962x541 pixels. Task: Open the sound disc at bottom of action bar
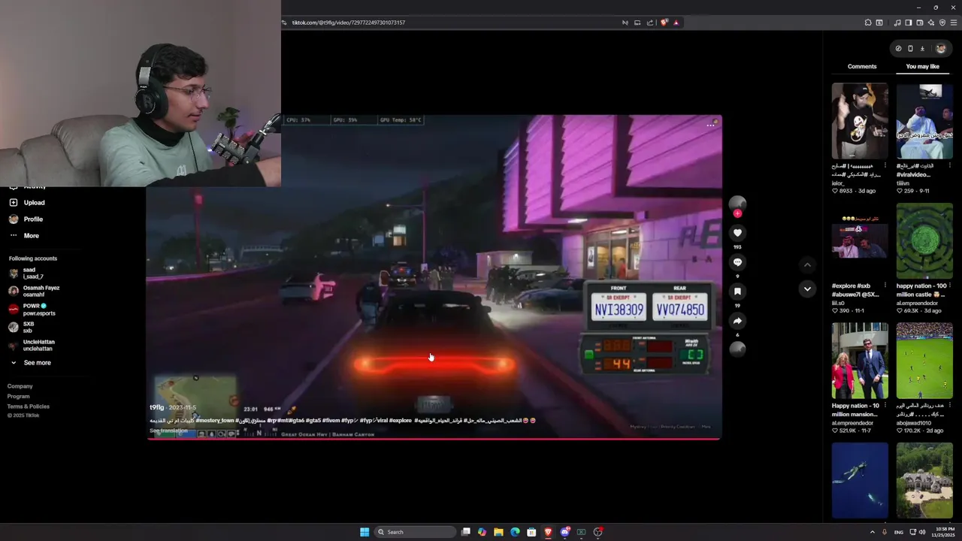click(737, 349)
